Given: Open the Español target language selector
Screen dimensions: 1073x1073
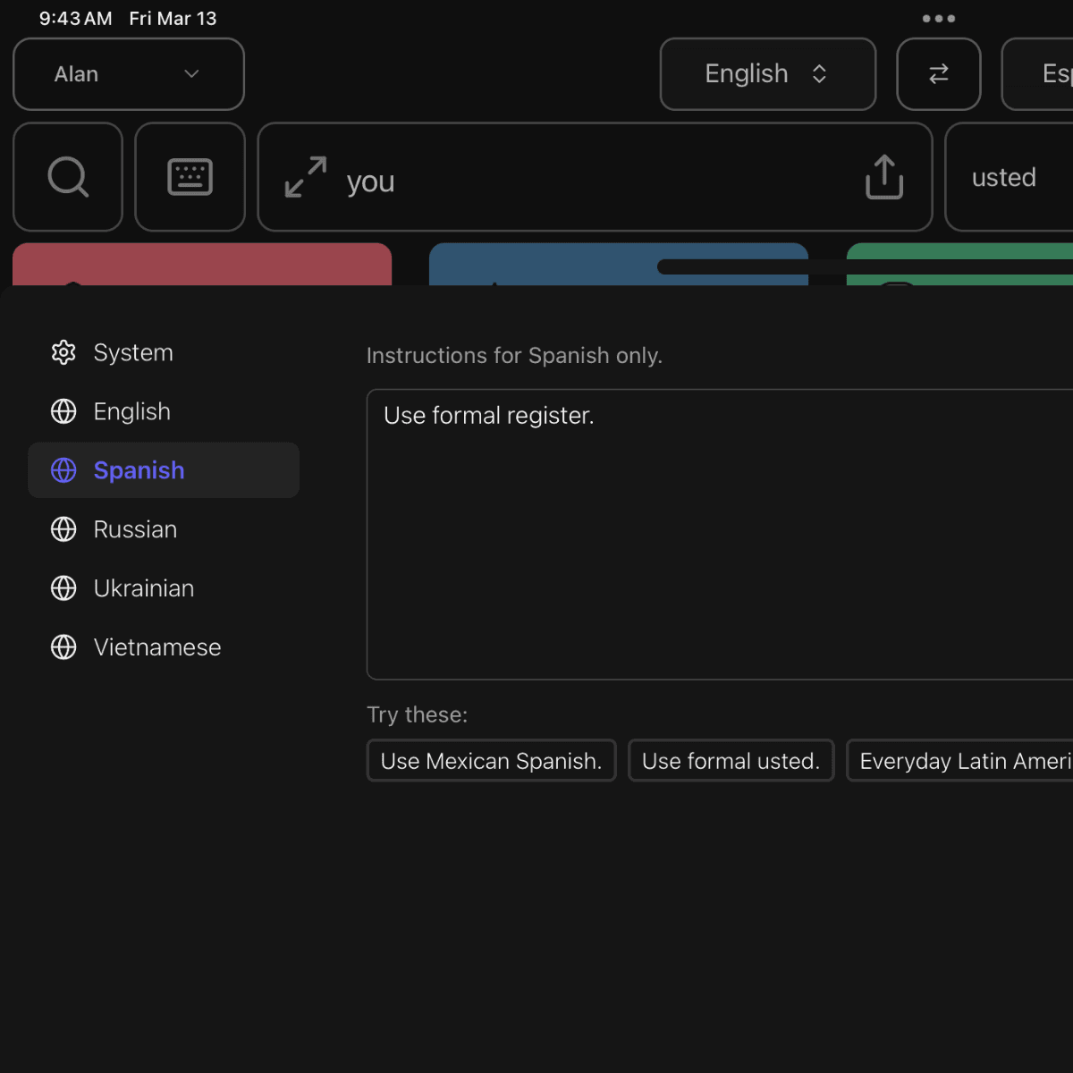Looking at the screenshot, I should [1049, 73].
